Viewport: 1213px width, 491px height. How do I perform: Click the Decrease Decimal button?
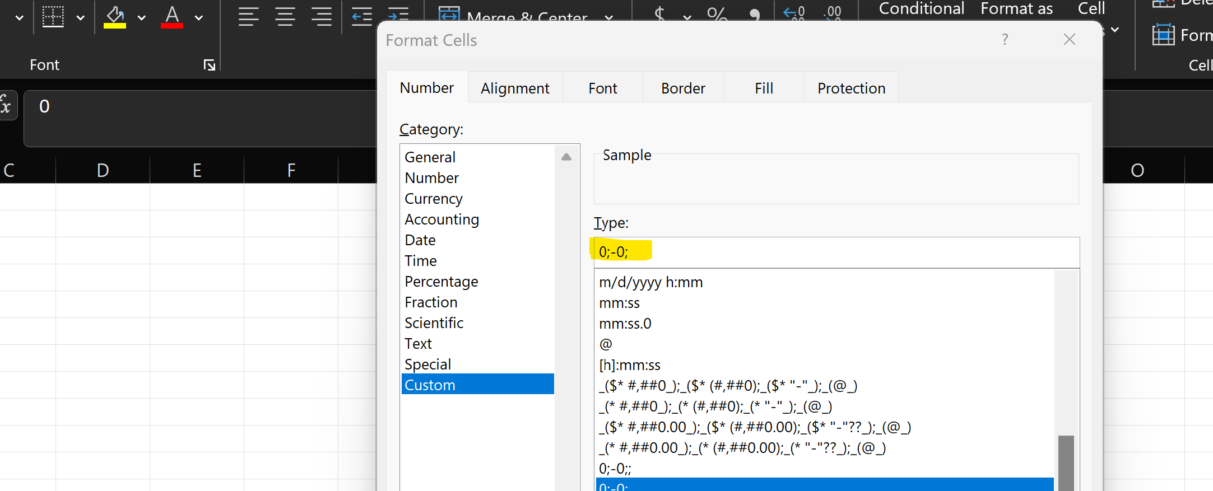[833, 12]
